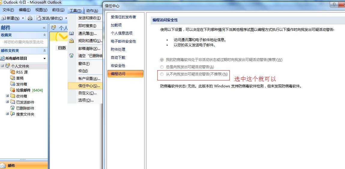Click Empty Deleted Items folder menu entry

click(90, 56)
